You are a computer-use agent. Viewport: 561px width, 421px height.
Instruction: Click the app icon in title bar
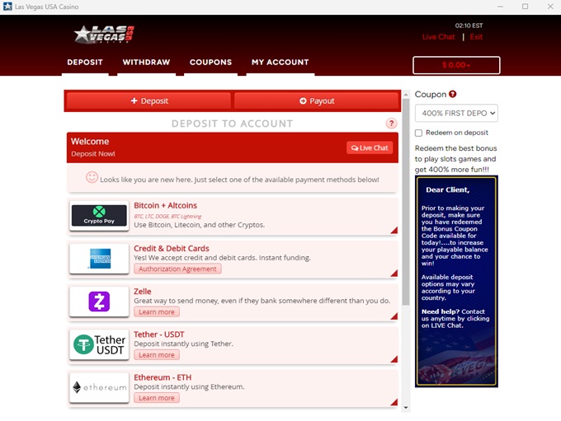[7, 7]
